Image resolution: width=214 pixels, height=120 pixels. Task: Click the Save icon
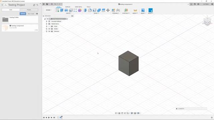tap(52, 4)
